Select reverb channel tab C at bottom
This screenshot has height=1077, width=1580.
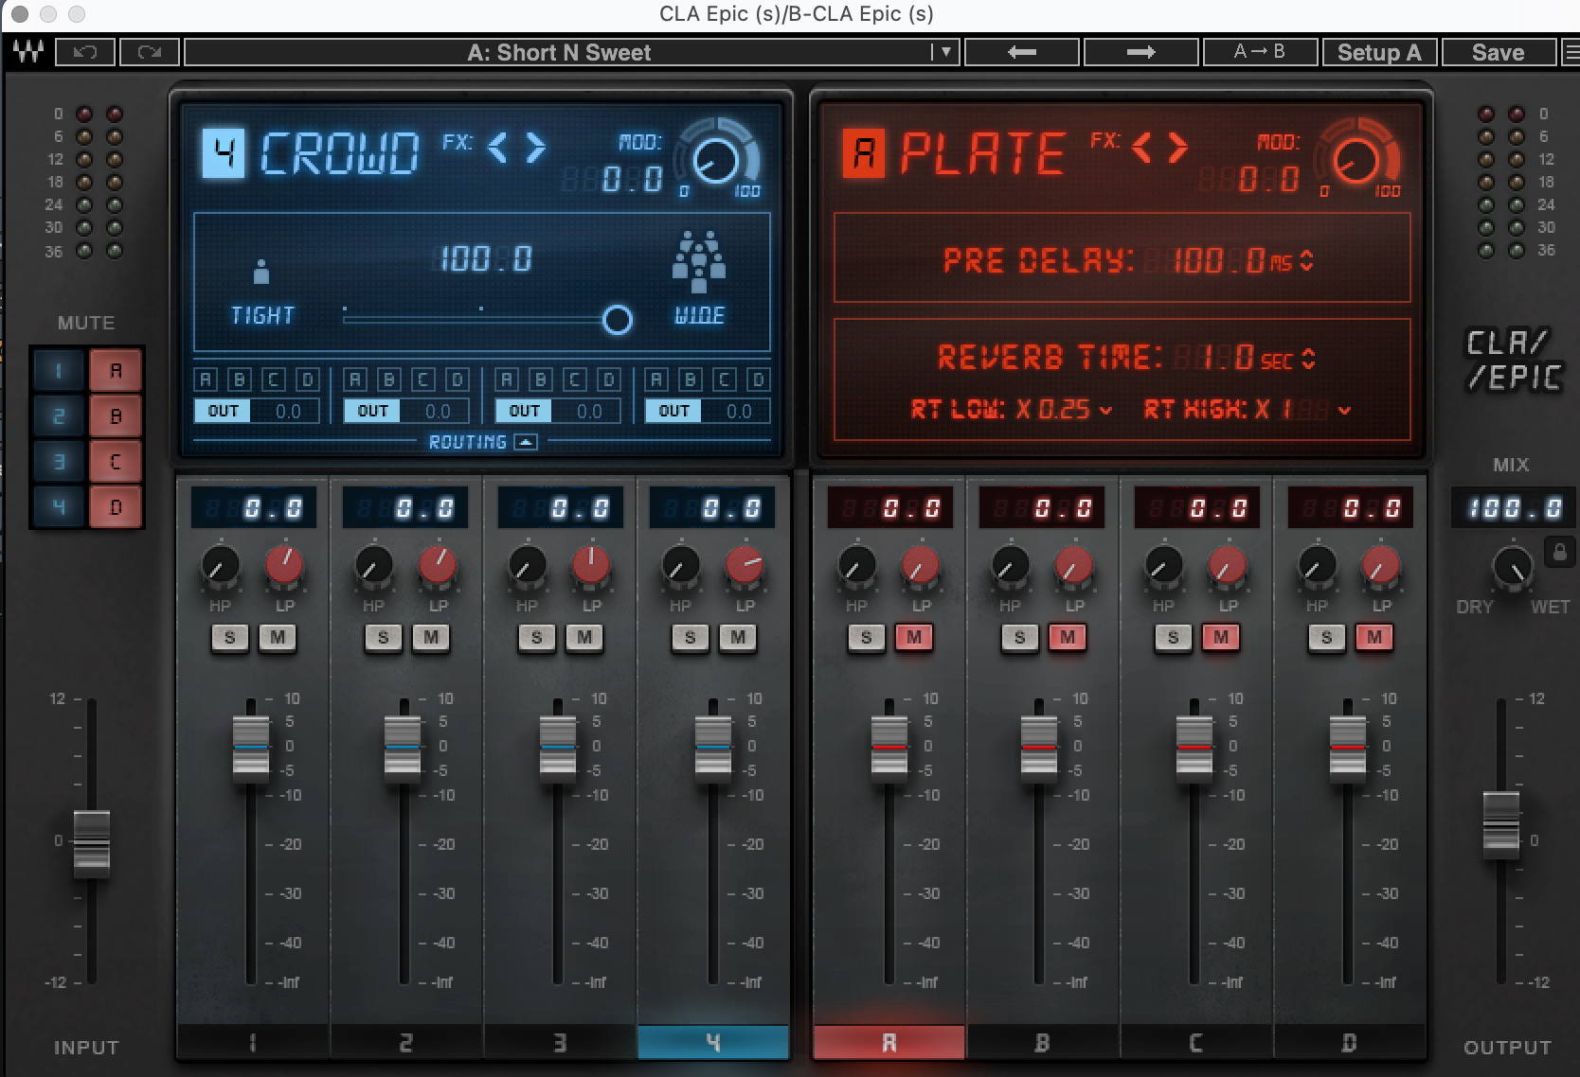[1195, 1043]
